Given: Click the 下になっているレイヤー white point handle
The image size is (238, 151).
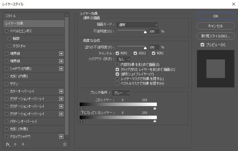Looking at the screenshot, I should [x=155, y=121].
